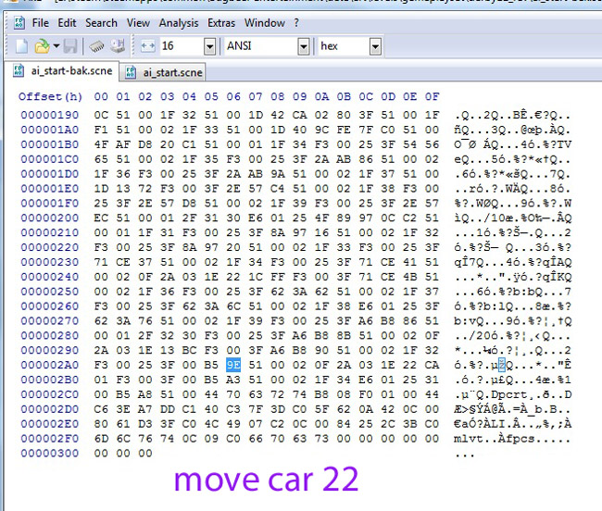Click the highlighted character in the decoded text column
602x511 pixels.
[502, 365]
